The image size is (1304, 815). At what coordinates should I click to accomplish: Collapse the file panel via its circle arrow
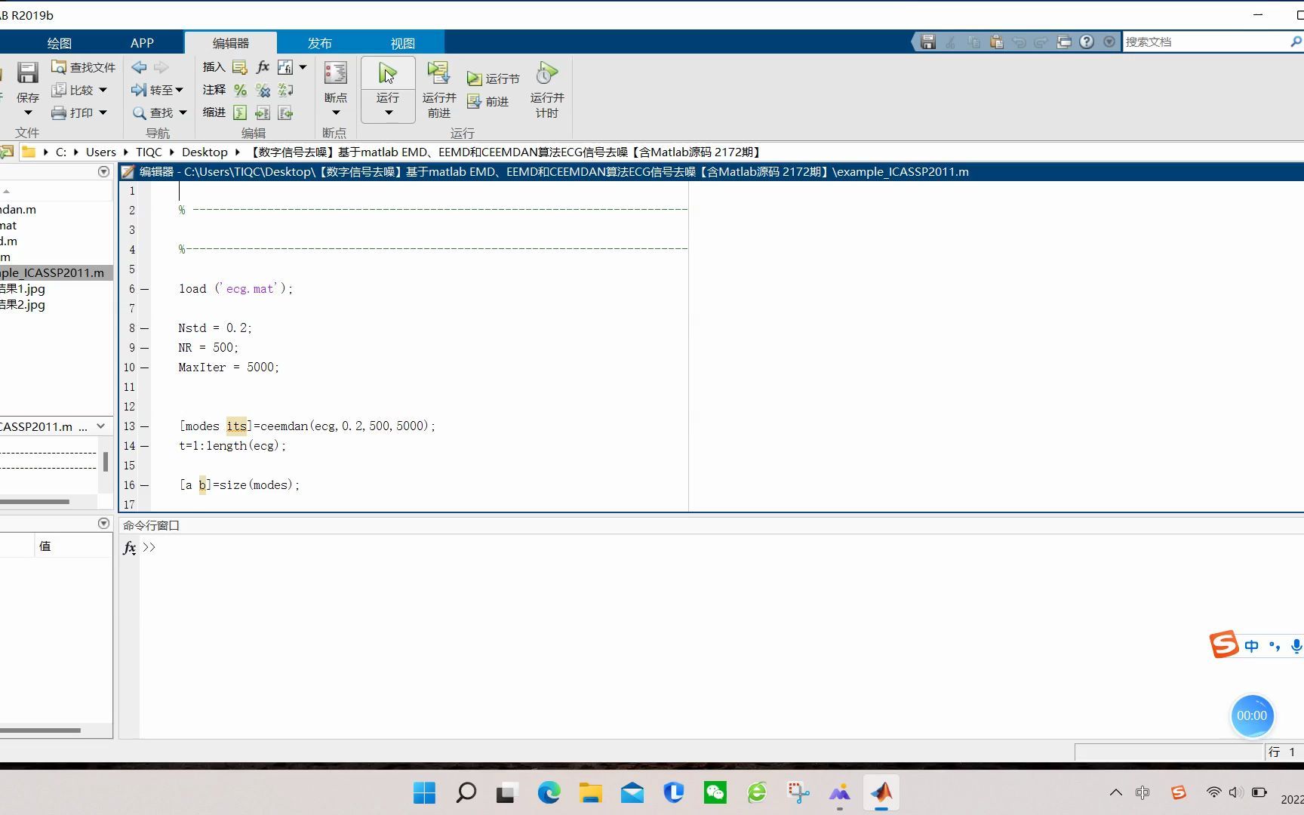[x=103, y=171]
